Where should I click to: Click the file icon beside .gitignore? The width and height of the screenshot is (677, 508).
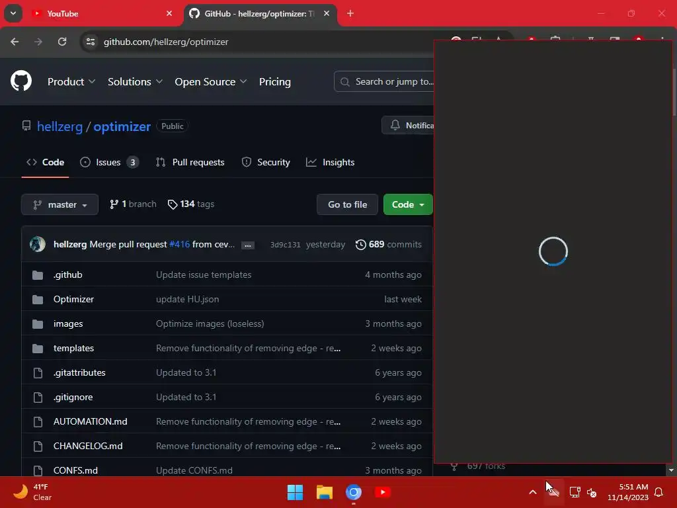click(38, 398)
